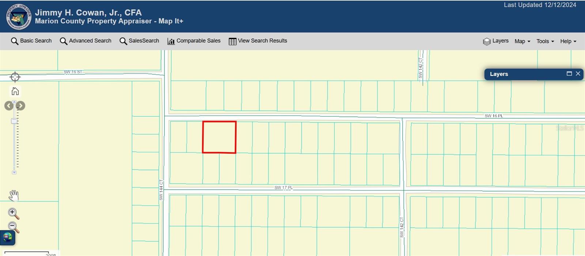Open Advanced Search
The image size is (585, 256).
(x=86, y=41)
